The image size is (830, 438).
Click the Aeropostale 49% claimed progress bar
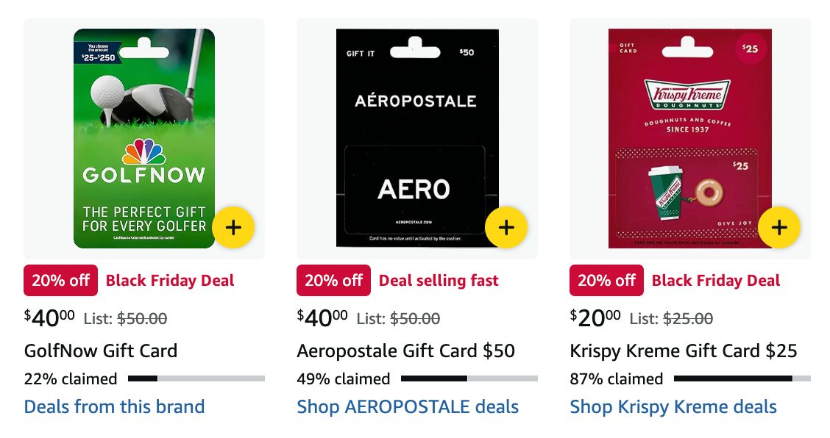coord(469,378)
